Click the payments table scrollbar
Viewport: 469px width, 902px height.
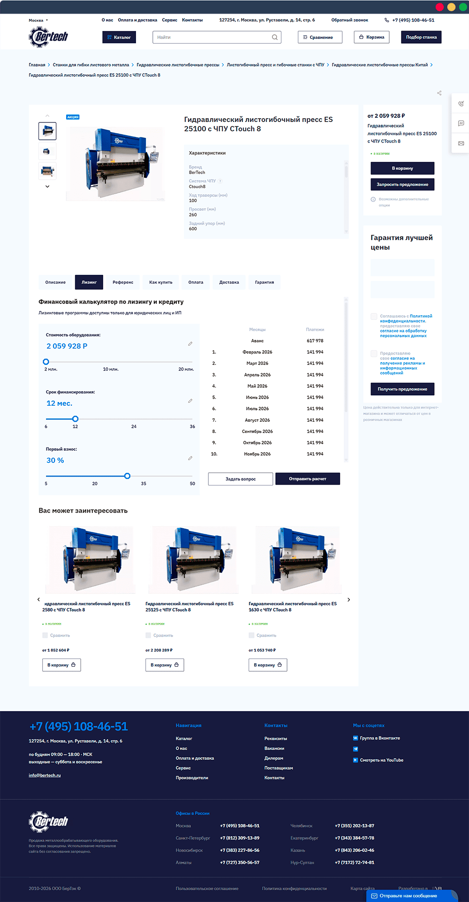coord(346,356)
